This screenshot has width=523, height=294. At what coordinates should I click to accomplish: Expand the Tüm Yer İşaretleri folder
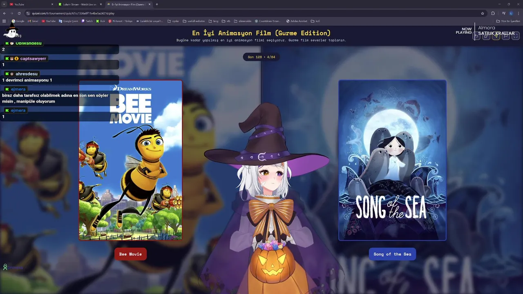[508, 21]
